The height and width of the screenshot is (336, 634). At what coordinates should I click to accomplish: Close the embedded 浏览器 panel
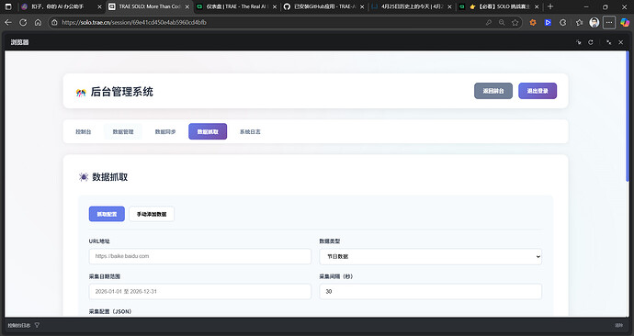[620, 42]
